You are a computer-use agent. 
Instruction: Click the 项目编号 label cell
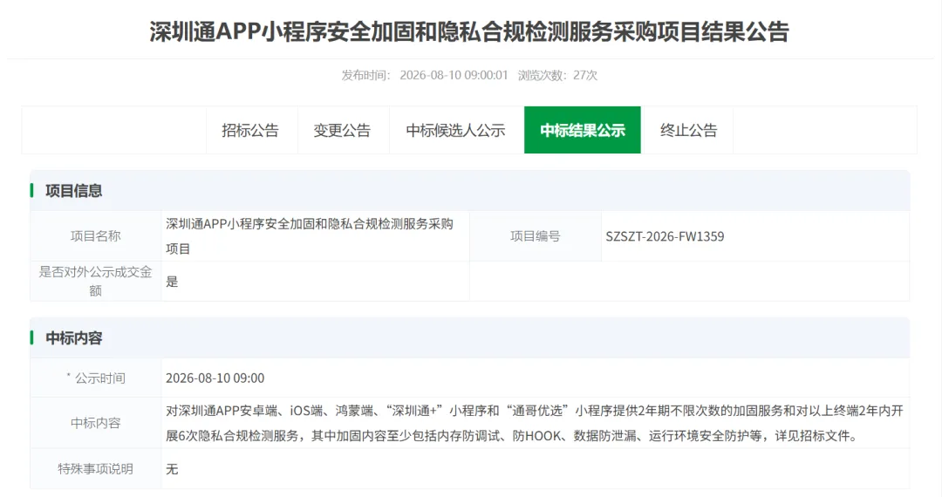pyautogui.click(x=536, y=236)
